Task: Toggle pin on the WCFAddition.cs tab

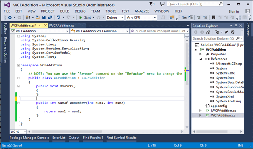Action: pos(40,26)
